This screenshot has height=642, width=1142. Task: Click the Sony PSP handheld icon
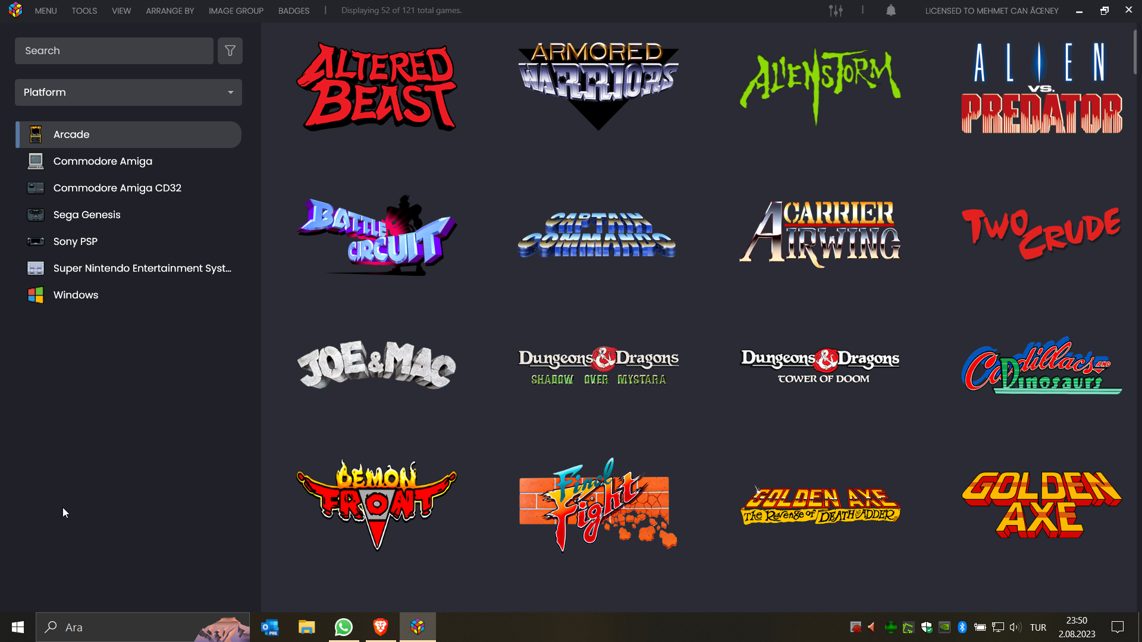click(x=36, y=241)
